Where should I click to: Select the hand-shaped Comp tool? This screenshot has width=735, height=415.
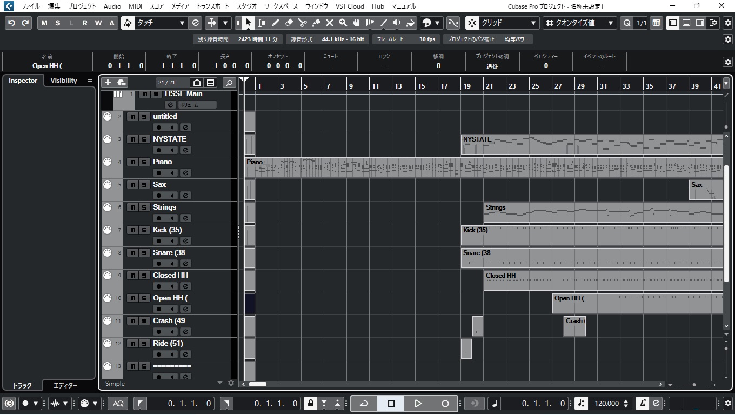pos(357,23)
